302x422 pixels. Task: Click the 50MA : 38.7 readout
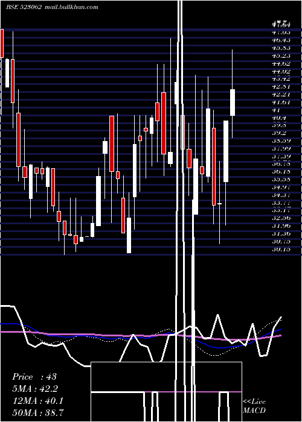coord(38,412)
